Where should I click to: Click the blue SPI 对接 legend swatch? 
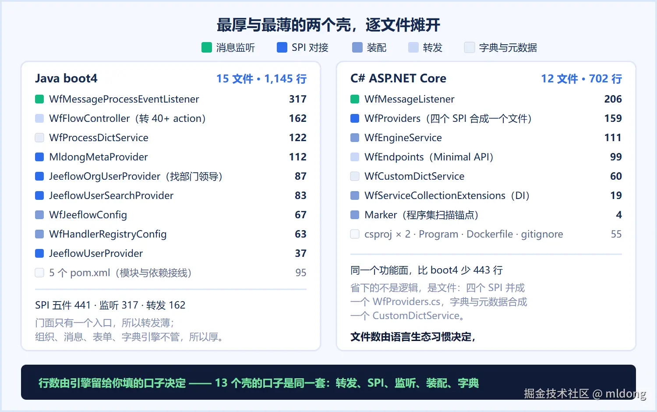coord(282,47)
